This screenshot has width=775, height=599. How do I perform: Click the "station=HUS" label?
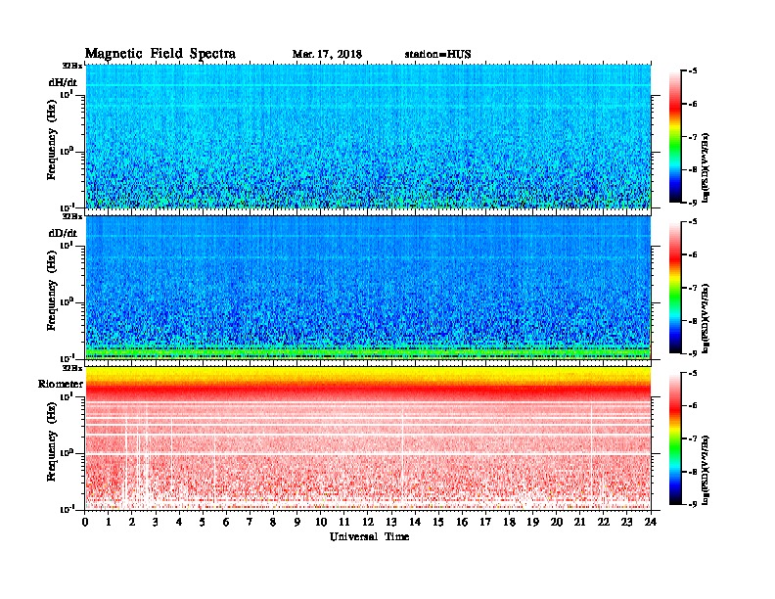pos(438,55)
